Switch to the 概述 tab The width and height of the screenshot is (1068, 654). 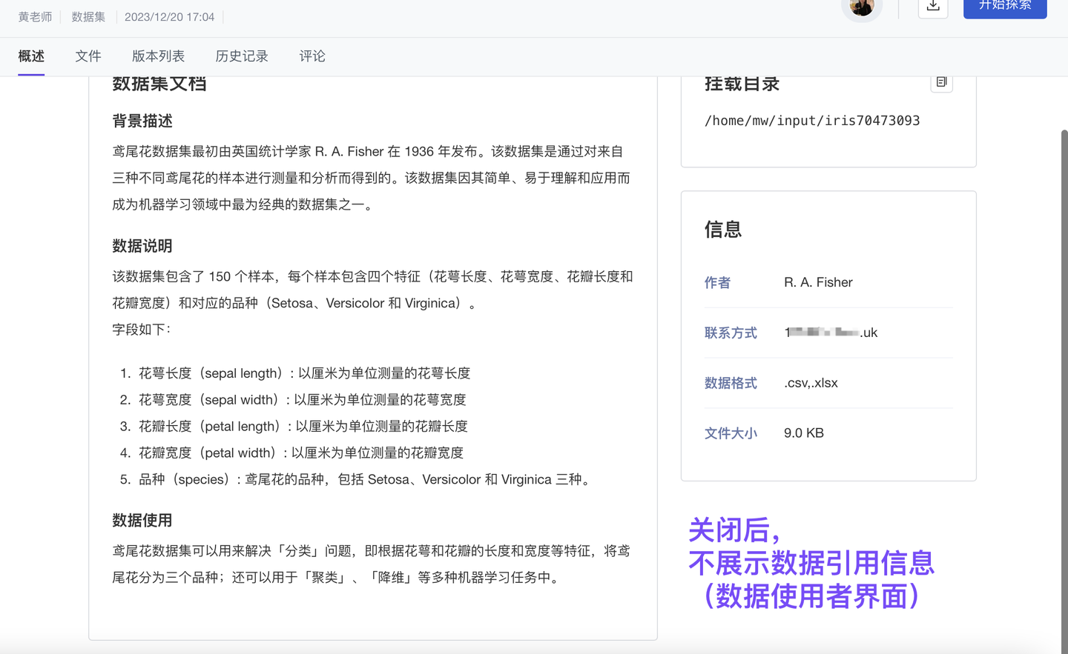pyautogui.click(x=31, y=56)
